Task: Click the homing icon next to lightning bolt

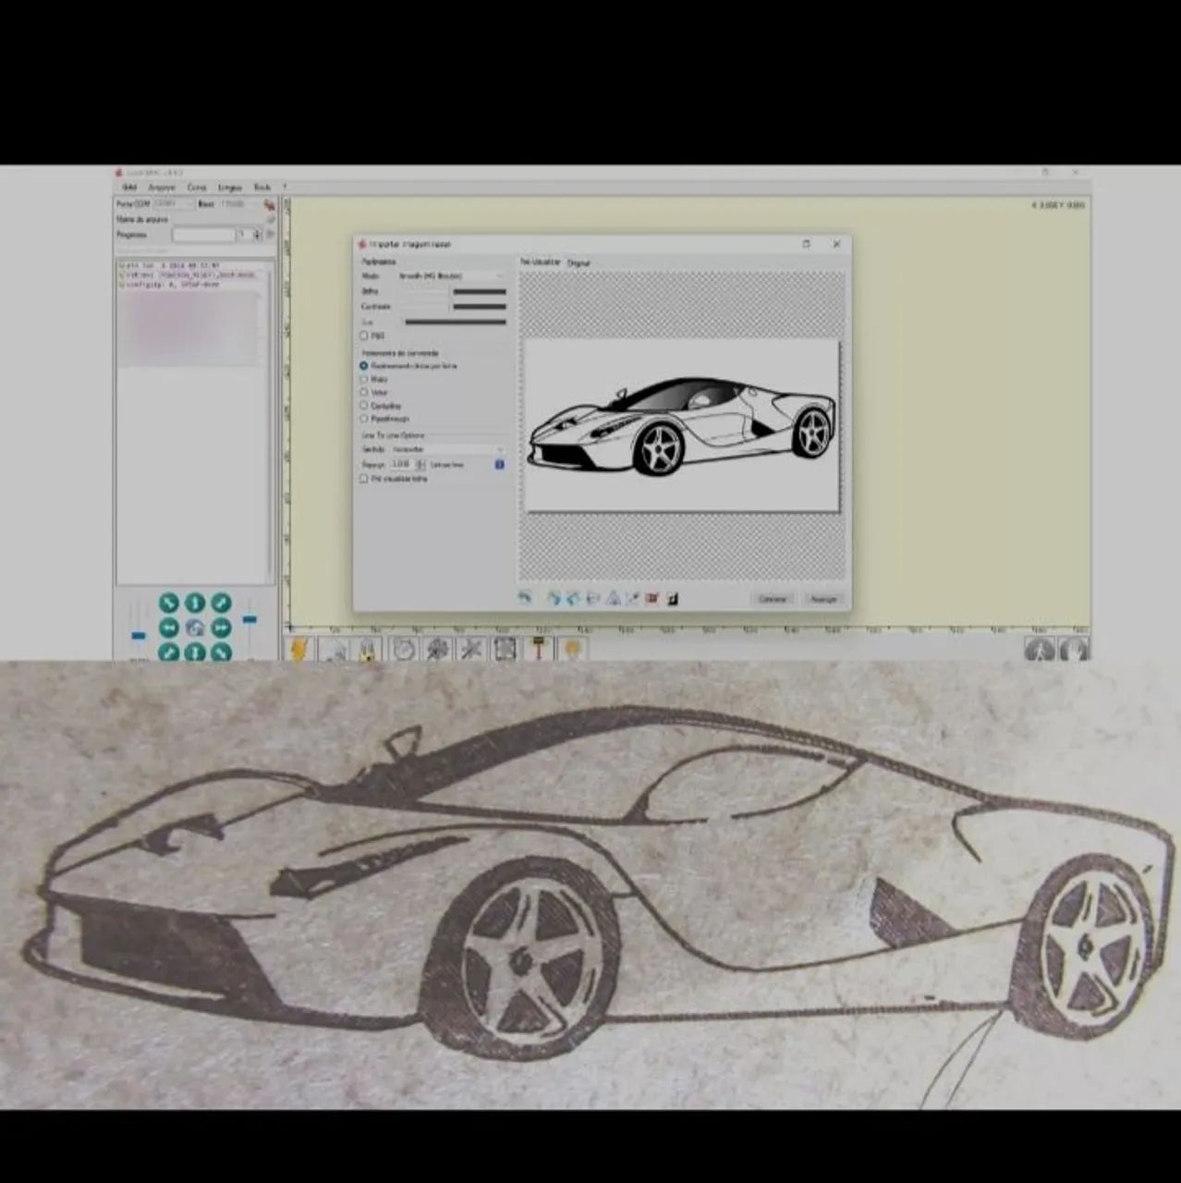Action: coord(334,649)
